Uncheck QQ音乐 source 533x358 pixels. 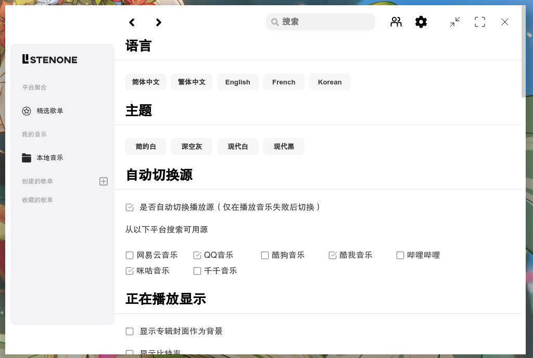(197, 255)
